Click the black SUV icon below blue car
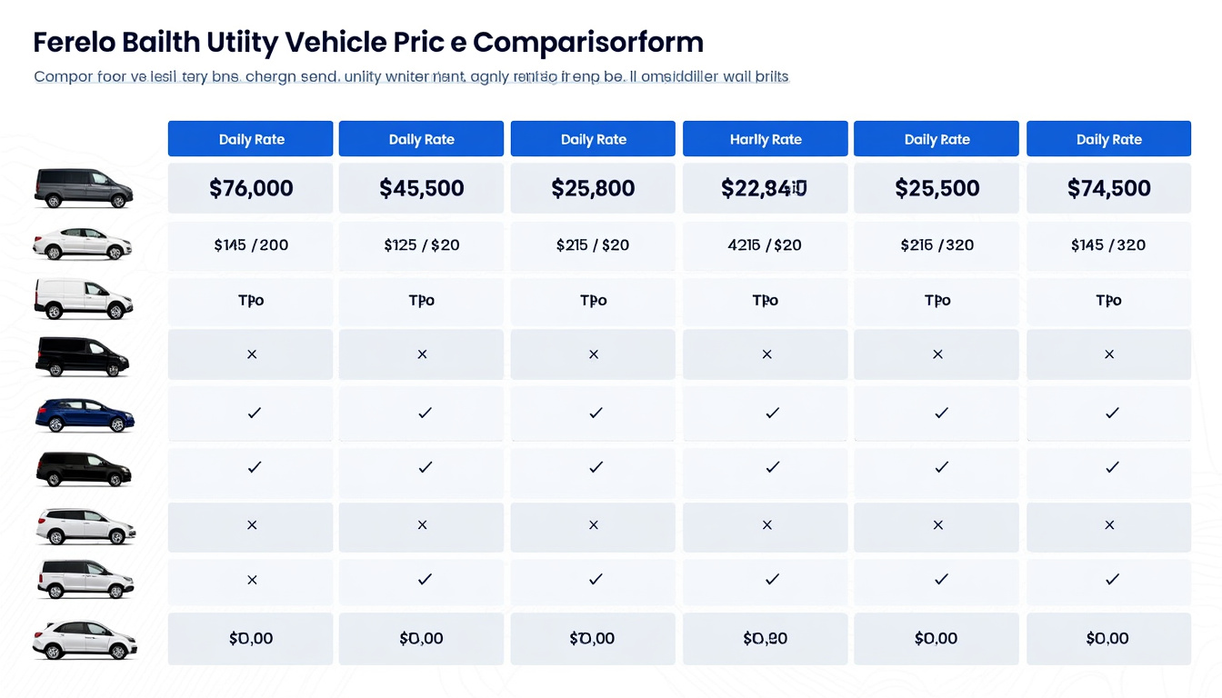Screen dimensions: 1222x698 coord(84,469)
